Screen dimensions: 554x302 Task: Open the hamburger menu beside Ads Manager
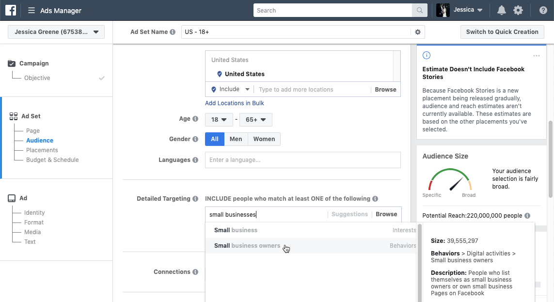pyautogui.click(x=32, y=10)
